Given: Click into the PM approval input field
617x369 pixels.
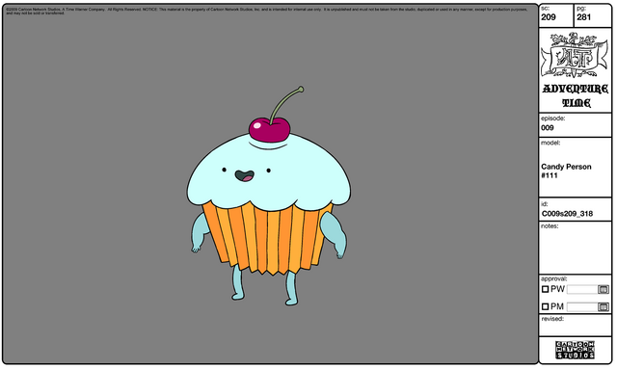Looking at the screenshot, I should click(582, 306).
